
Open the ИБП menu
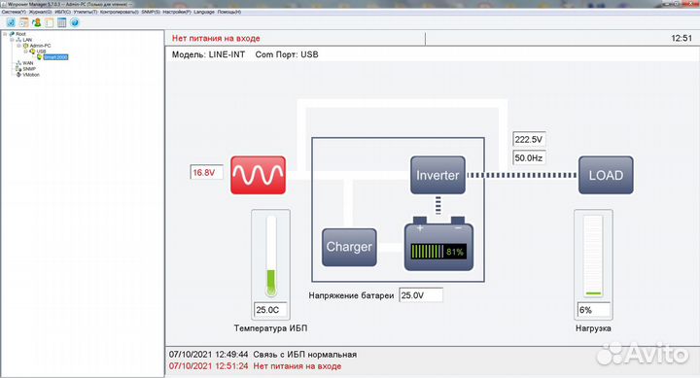point(62,12)
